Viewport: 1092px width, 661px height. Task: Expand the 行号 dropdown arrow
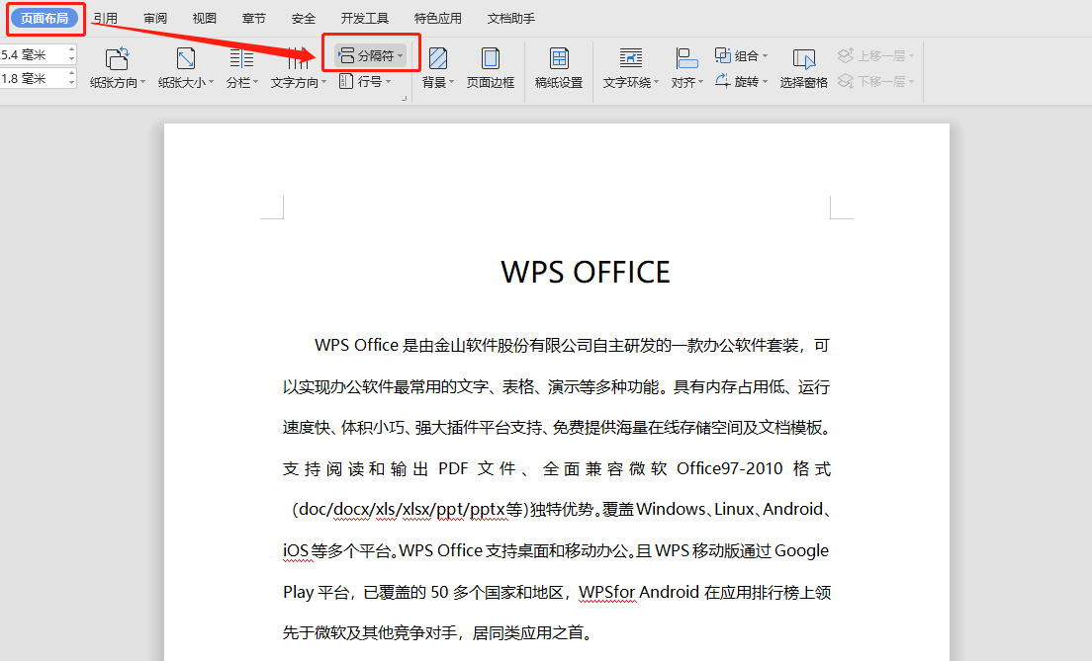[x=388, y=82]
